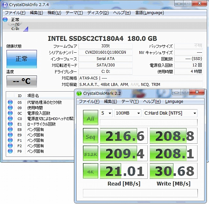
Task: Click the usage hours value 4 時間
Action: point(188,71)
